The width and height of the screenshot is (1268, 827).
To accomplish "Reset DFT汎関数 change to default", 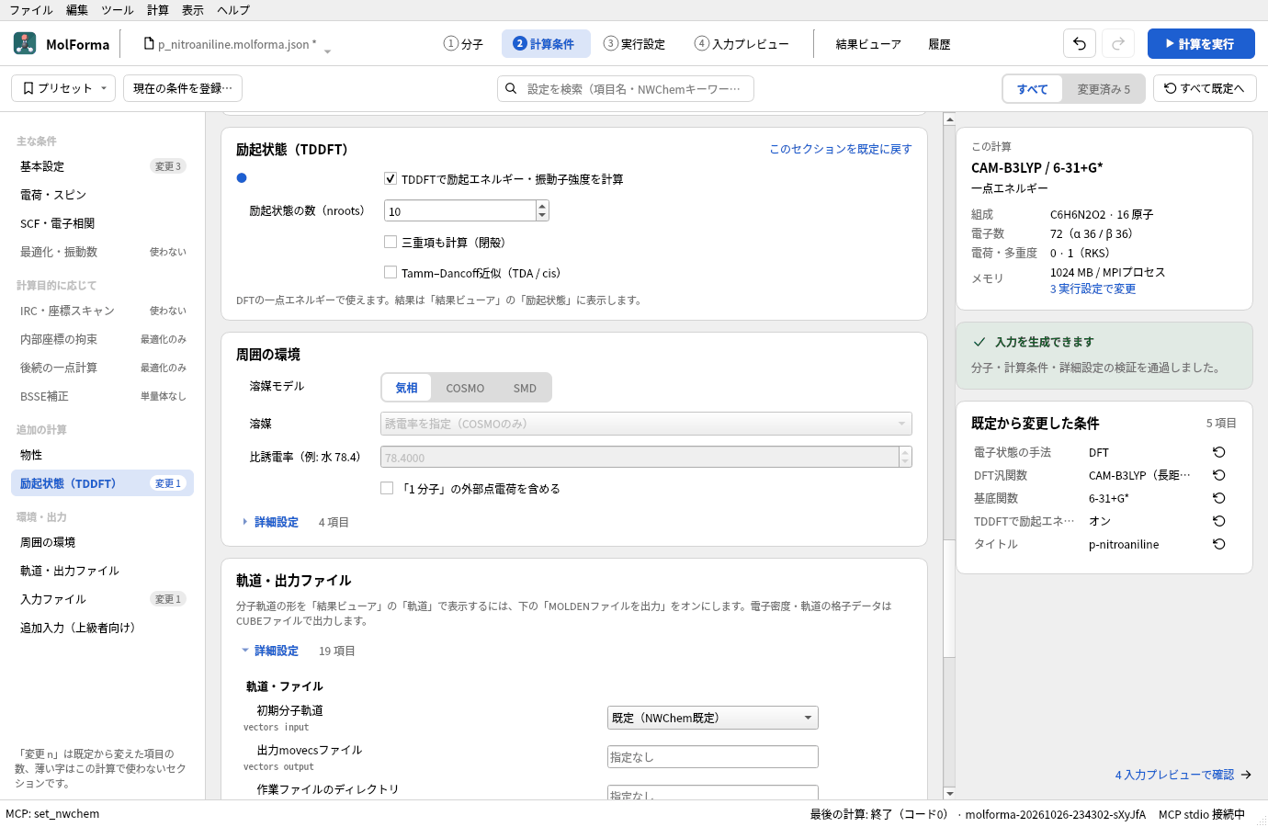I will [x=1219, y=475].
